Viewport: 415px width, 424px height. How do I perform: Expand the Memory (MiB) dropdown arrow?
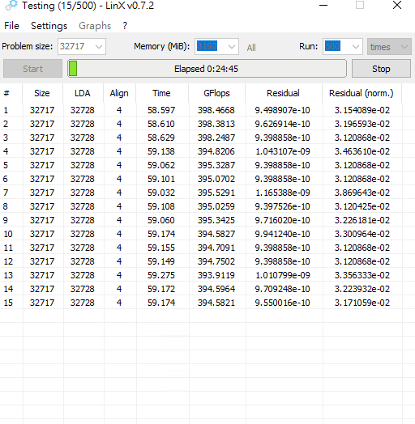click(232, 46)
